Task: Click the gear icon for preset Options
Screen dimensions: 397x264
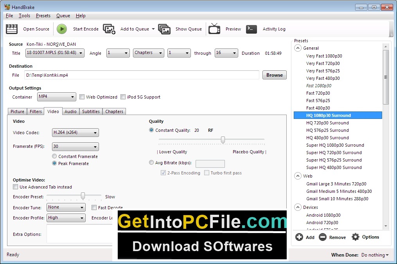Action: 356,237
